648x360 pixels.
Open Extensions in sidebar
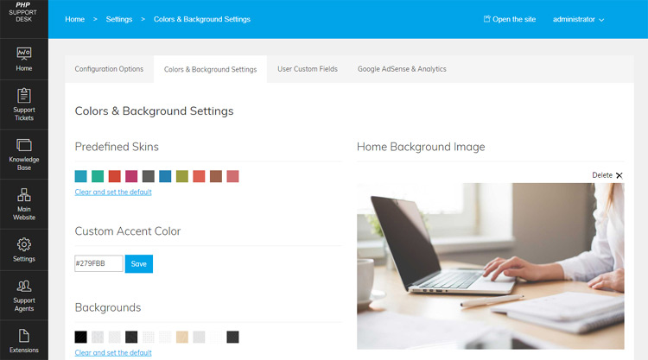(x=24, y=341)
